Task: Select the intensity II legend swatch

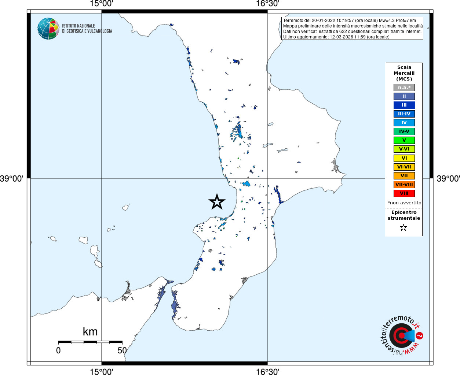Action: click(x=404, y=96)
